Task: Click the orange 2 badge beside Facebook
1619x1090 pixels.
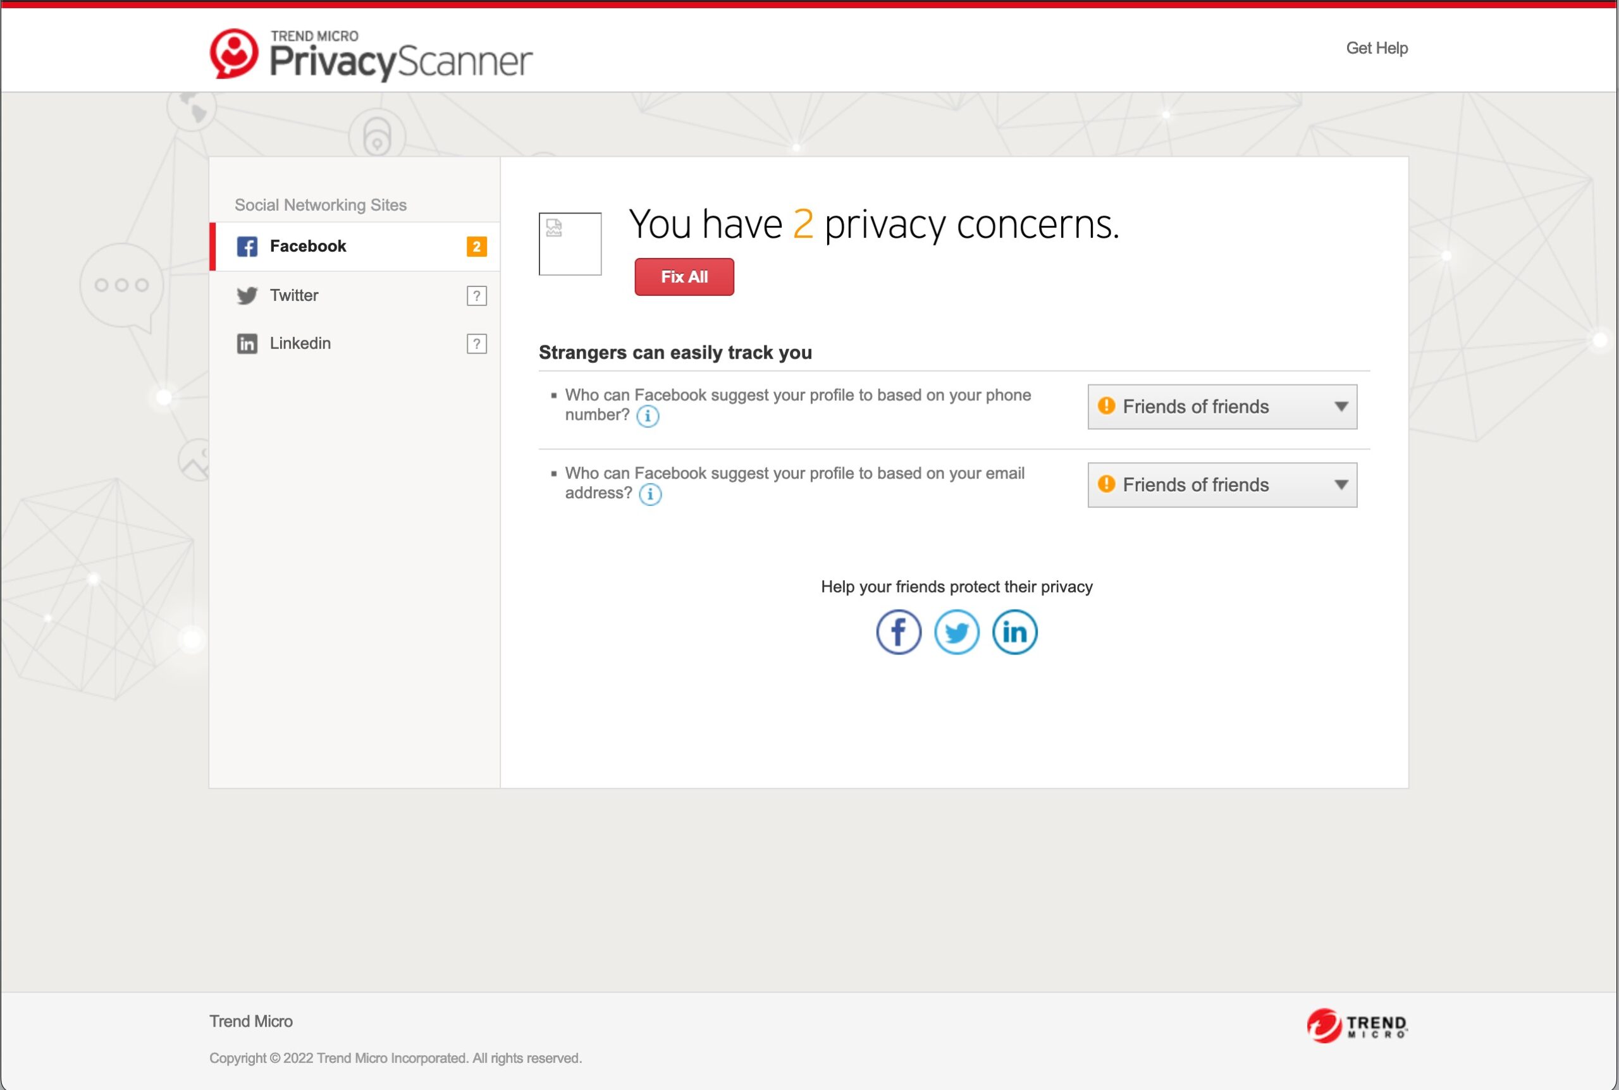Action: tap(476, 246)
